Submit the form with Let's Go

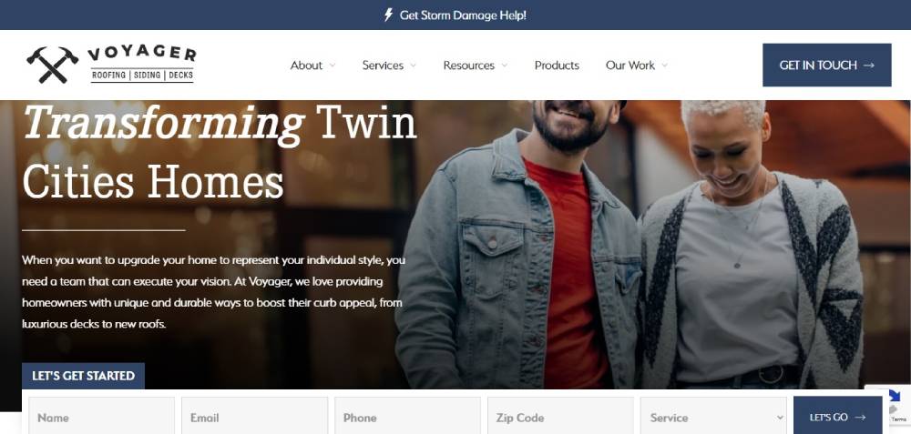(837, 418)
